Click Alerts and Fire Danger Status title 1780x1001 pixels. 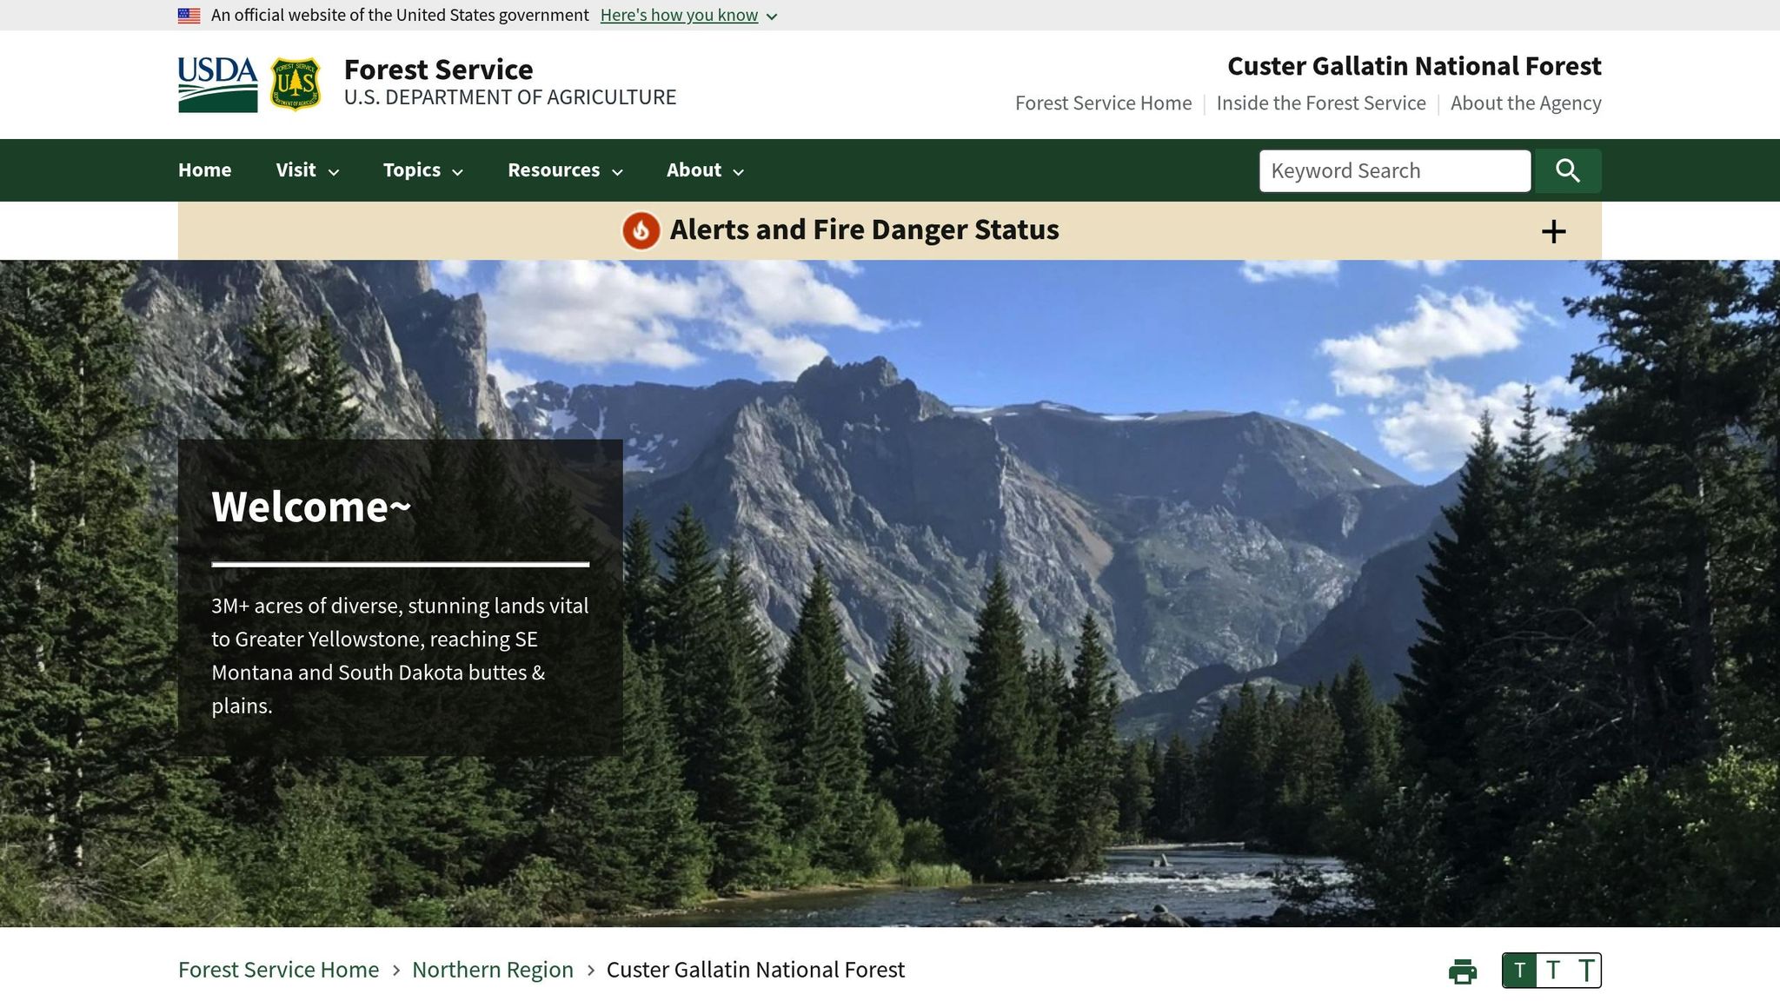click(864, 229)
